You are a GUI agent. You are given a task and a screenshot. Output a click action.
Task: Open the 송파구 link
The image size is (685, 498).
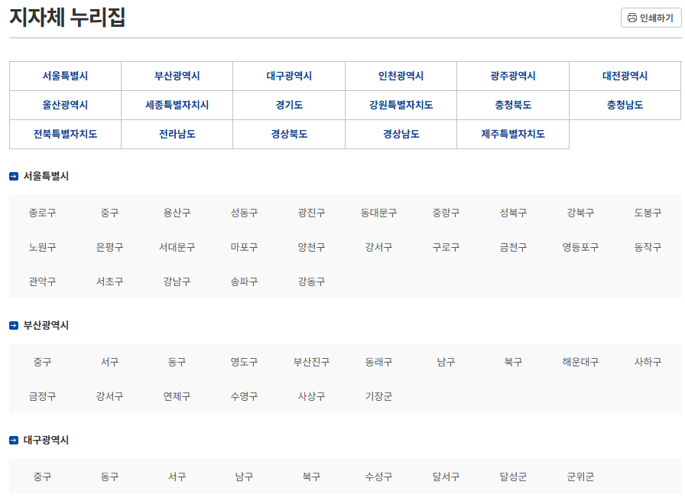(244, 282)
